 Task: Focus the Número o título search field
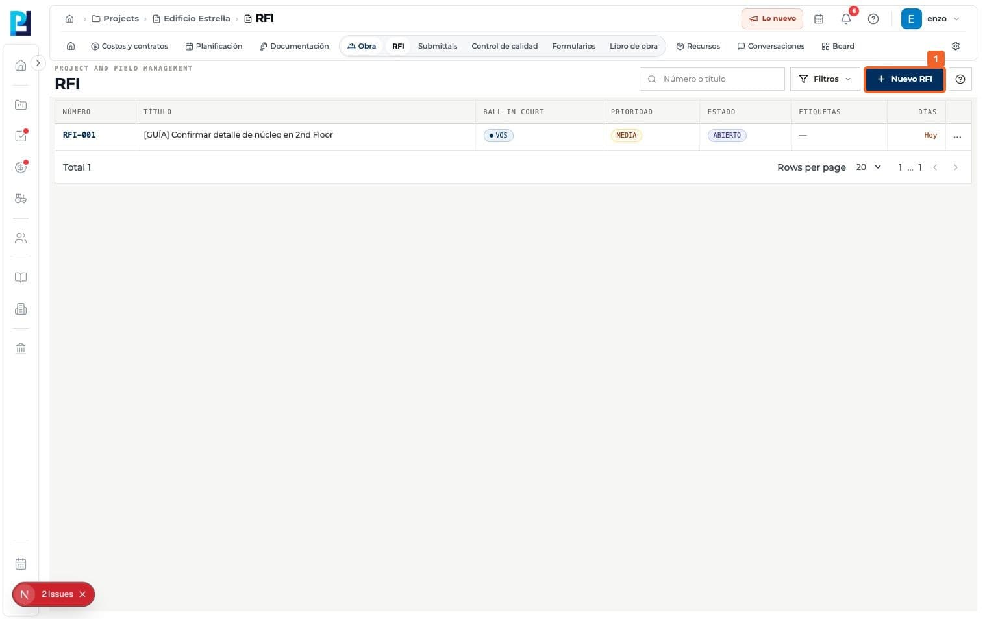[x=712, y=79]
